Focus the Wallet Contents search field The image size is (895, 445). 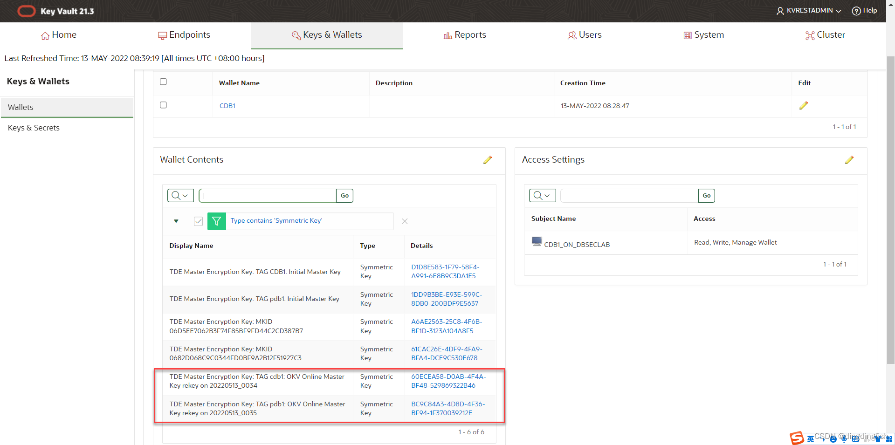pyautogui.click(x=268, y=196)
